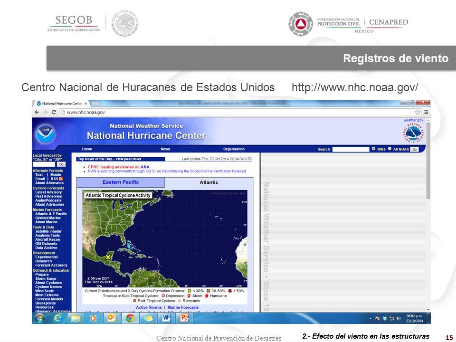Screen dimensions: 456x342
Task: Open the volume control in system tray
Action: pos(399,318)
